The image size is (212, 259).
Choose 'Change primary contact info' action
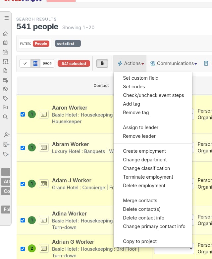[x=154, y=226]
